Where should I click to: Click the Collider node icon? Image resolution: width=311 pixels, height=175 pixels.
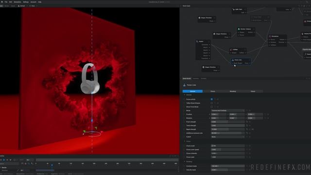click(x=231, y=50)
